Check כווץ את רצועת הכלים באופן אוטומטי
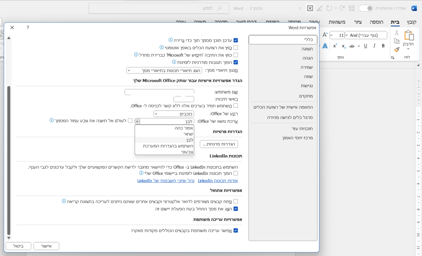This screenshot has height=256, width=422. click(236, 47)
